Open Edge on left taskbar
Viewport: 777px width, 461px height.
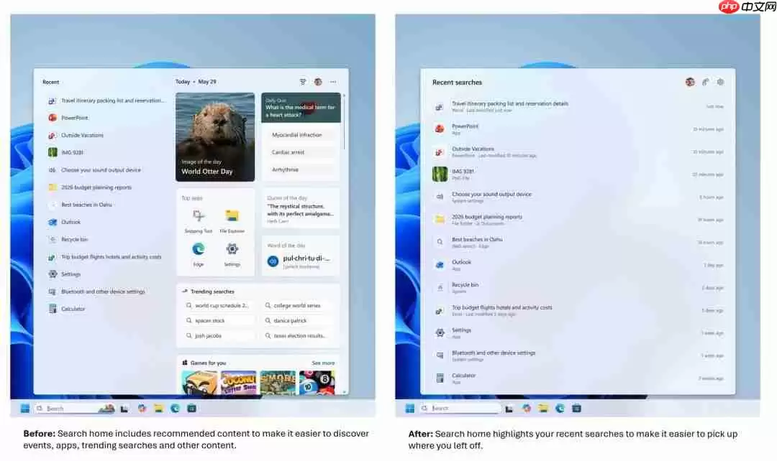pos(175,408)
